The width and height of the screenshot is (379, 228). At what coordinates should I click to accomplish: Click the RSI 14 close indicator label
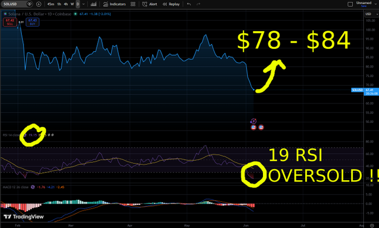point(11,135)
